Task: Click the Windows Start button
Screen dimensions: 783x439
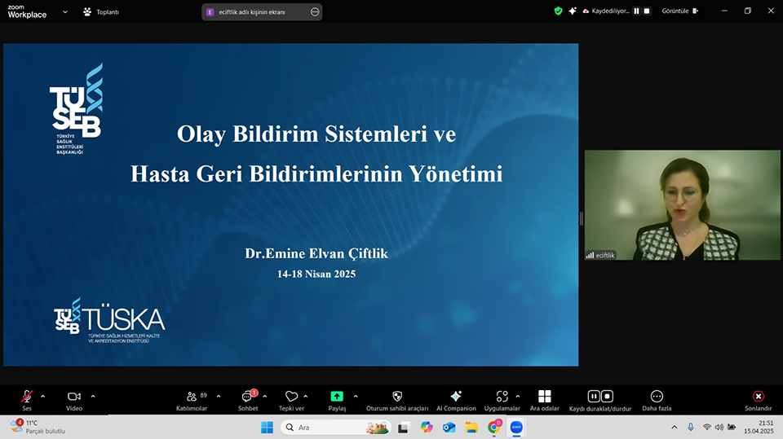Action: click(267, 428)
